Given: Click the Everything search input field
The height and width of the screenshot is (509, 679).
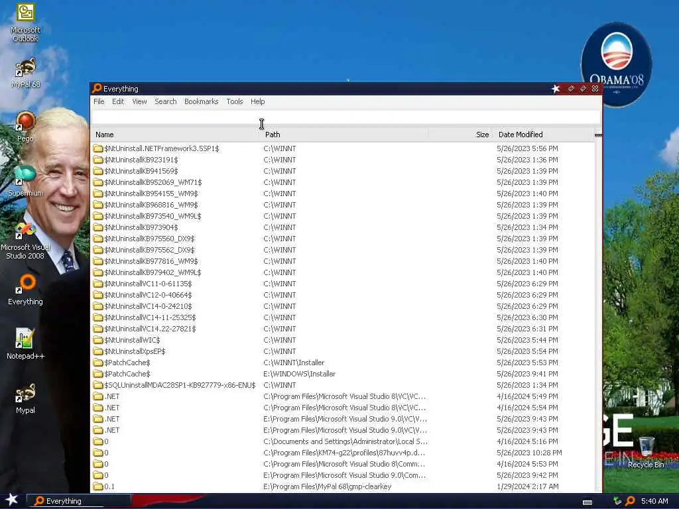Looking at the screenshot, I should pos(345,117).
